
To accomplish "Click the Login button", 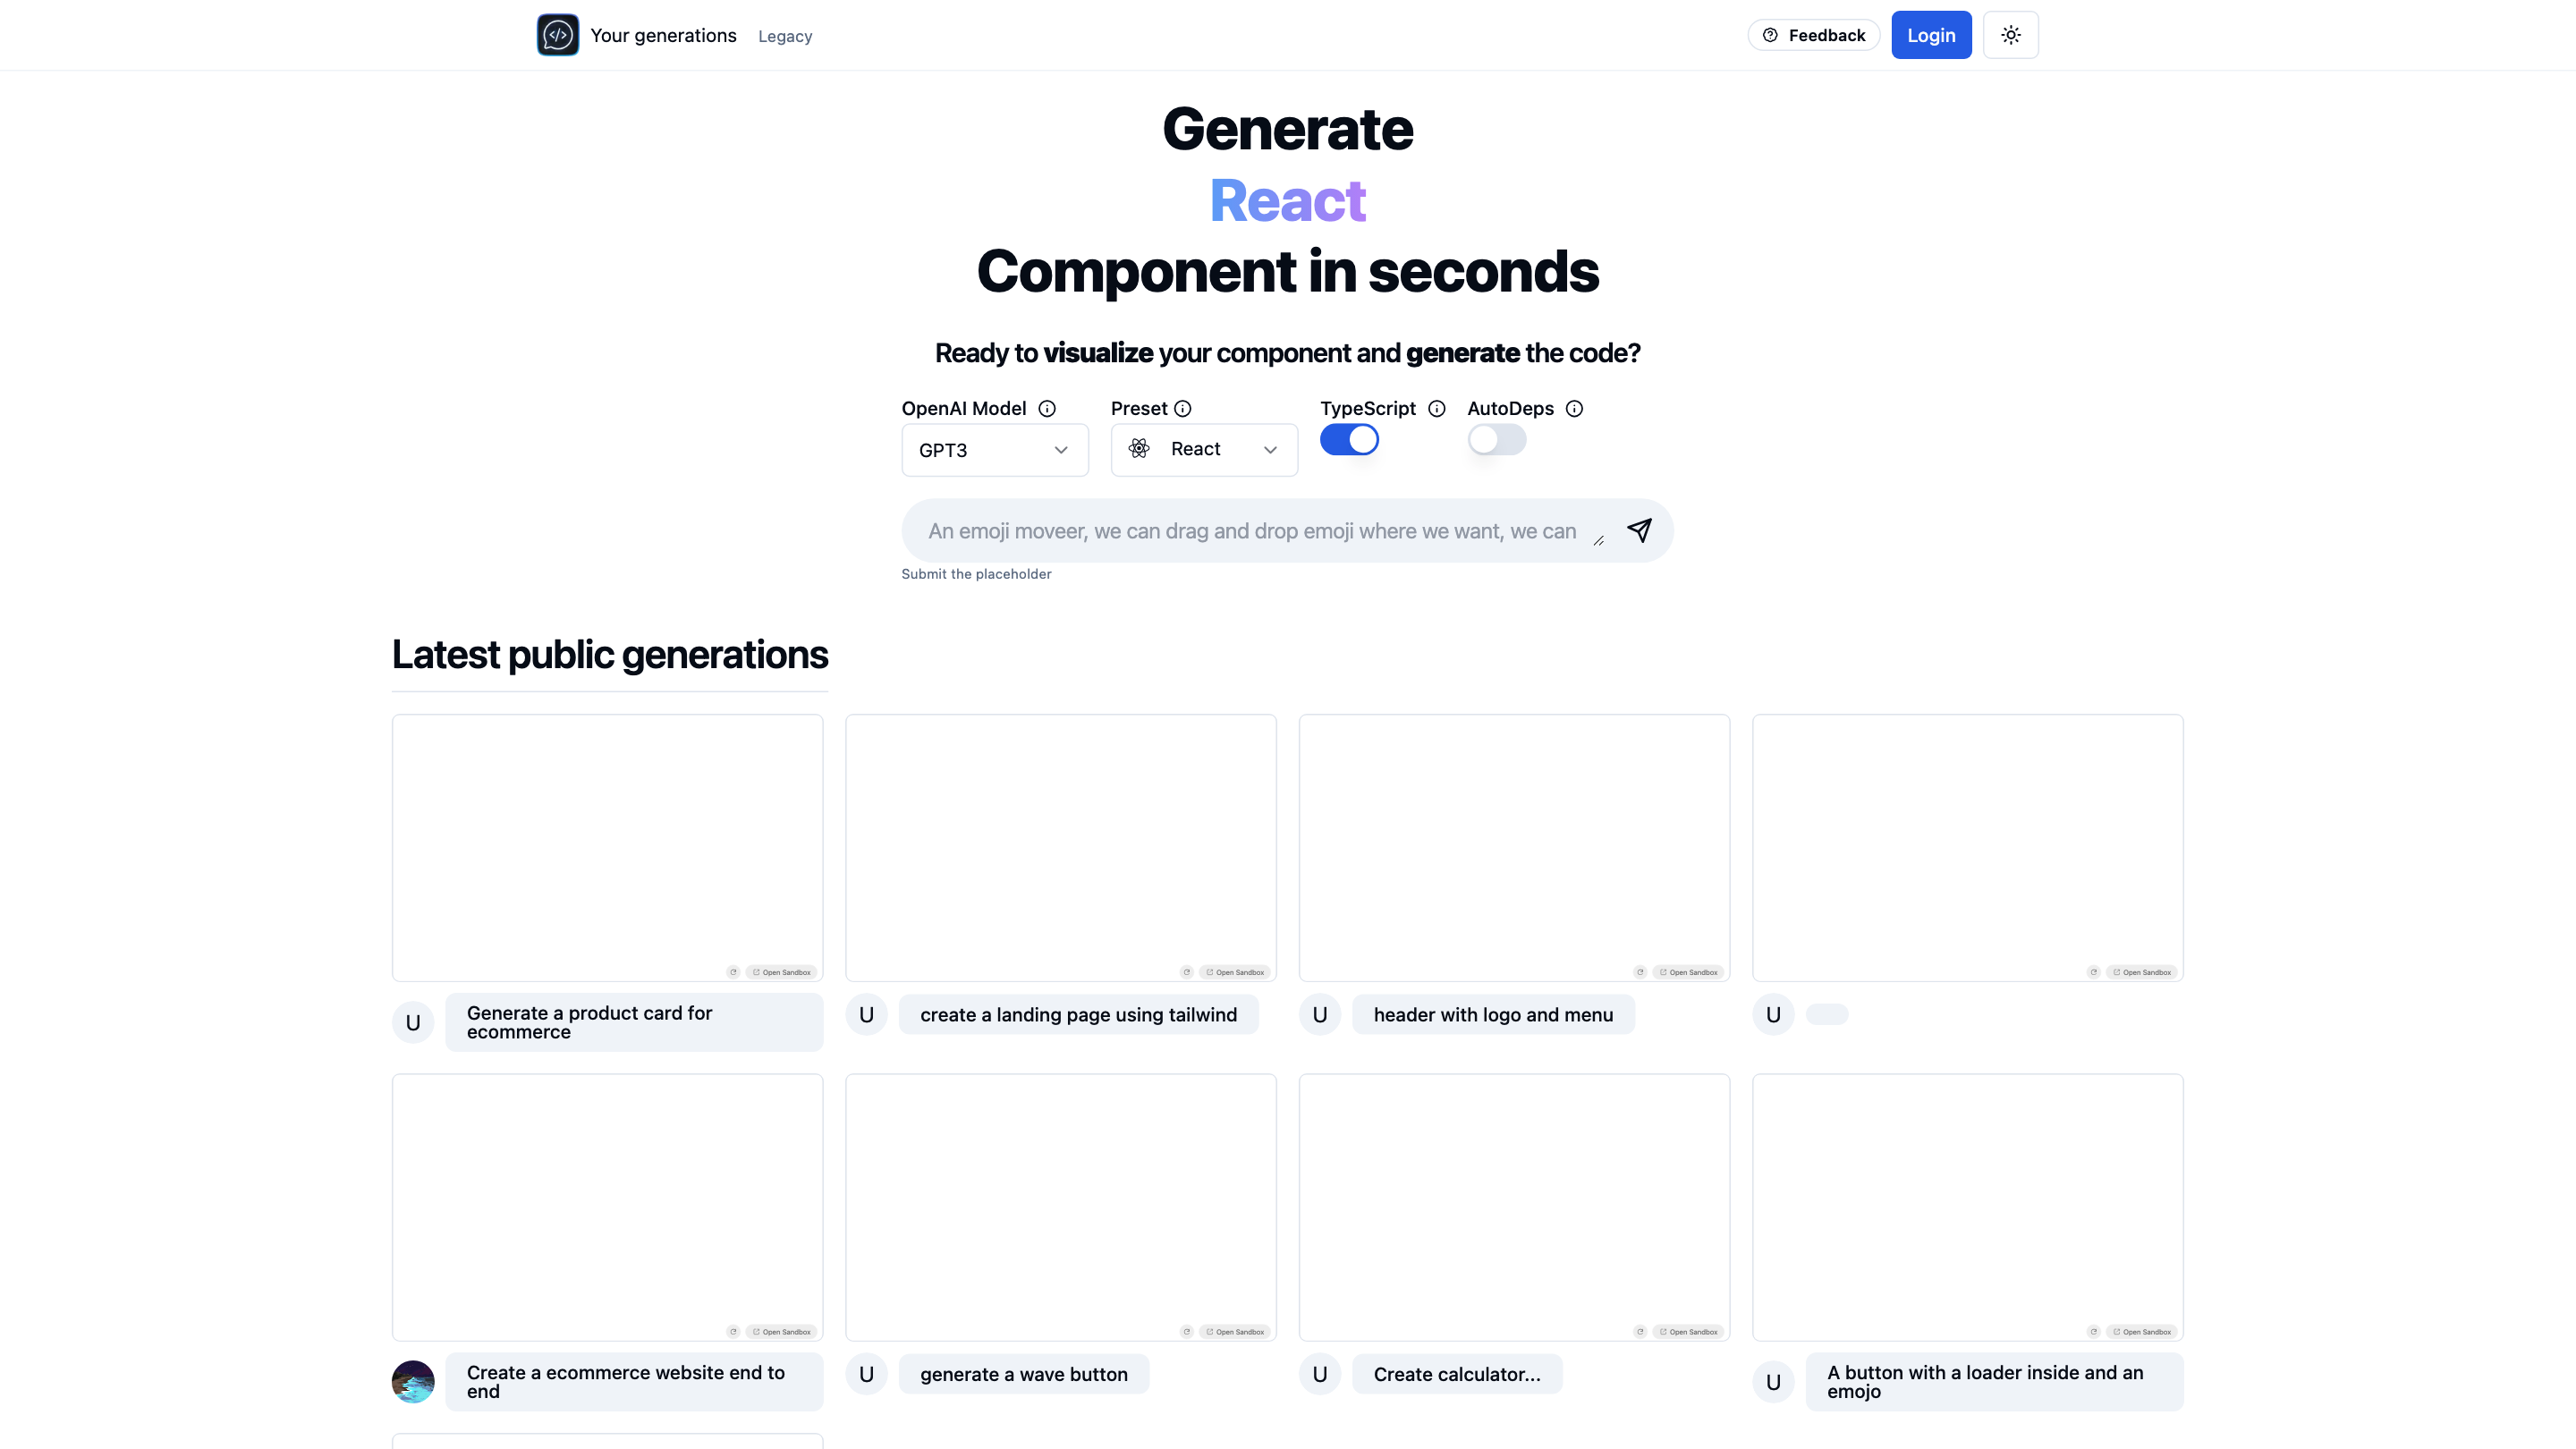I will pyautogui.click(x=1930, y=35).
